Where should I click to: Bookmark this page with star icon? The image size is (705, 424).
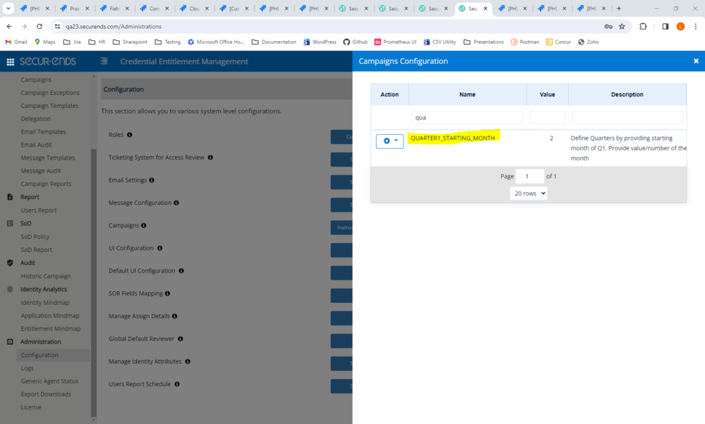point(622,27)
